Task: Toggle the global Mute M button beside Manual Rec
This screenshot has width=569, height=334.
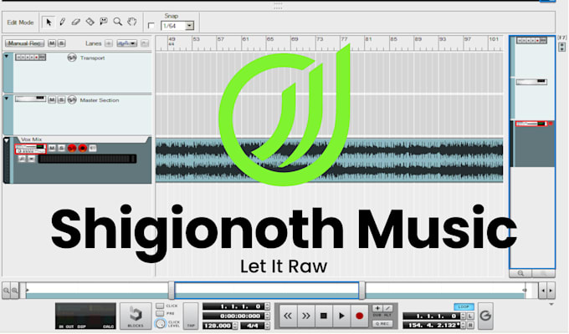Action: pos(52,43)
